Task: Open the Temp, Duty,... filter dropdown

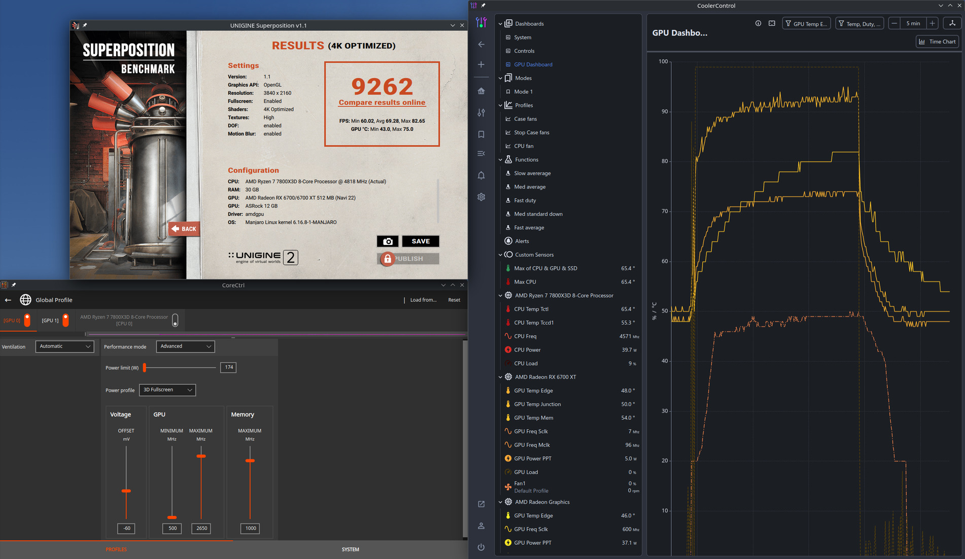Action: [859, 23]
